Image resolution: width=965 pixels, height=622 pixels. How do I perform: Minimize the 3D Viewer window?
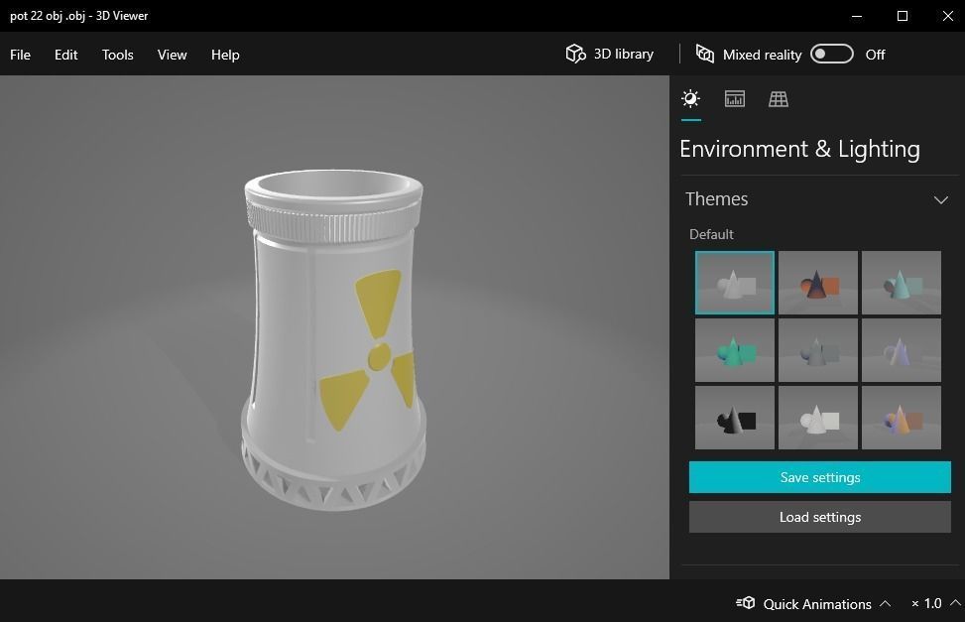(857, 16)
